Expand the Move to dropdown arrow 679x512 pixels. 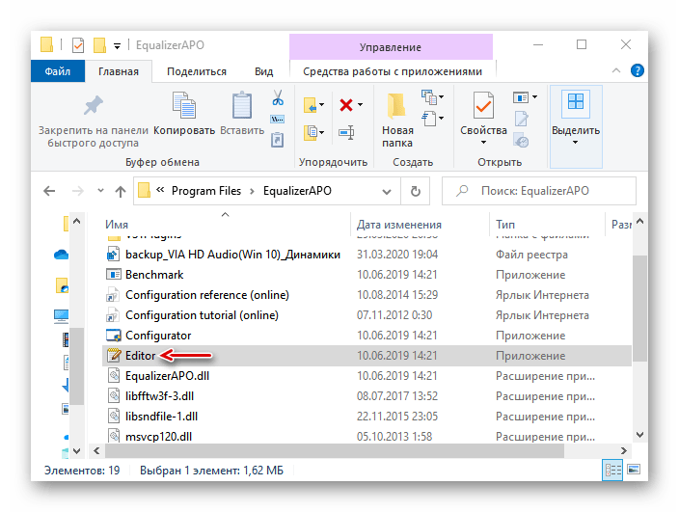pos(322,105)
